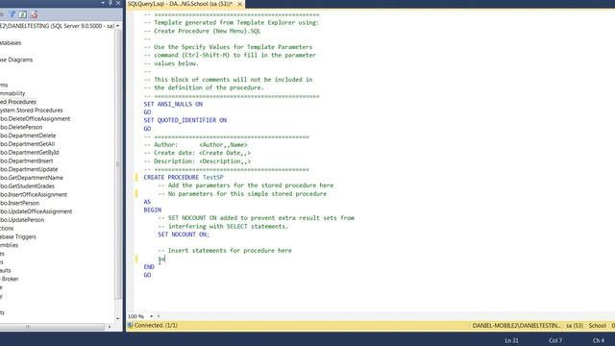Select dbo.InsertPerson stored procedure
The height and width of the screenshot is (346, 615).
point(19,203)
